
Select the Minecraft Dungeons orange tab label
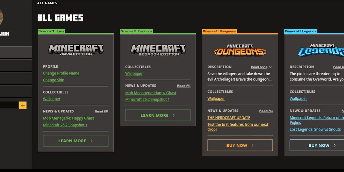point(219,31)
